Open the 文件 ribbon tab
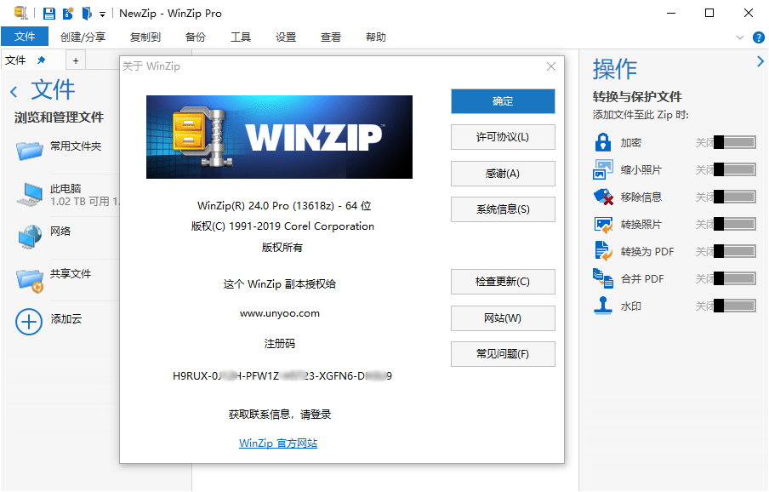The width and height of the screenshot is (769, 492). [25, 37]
